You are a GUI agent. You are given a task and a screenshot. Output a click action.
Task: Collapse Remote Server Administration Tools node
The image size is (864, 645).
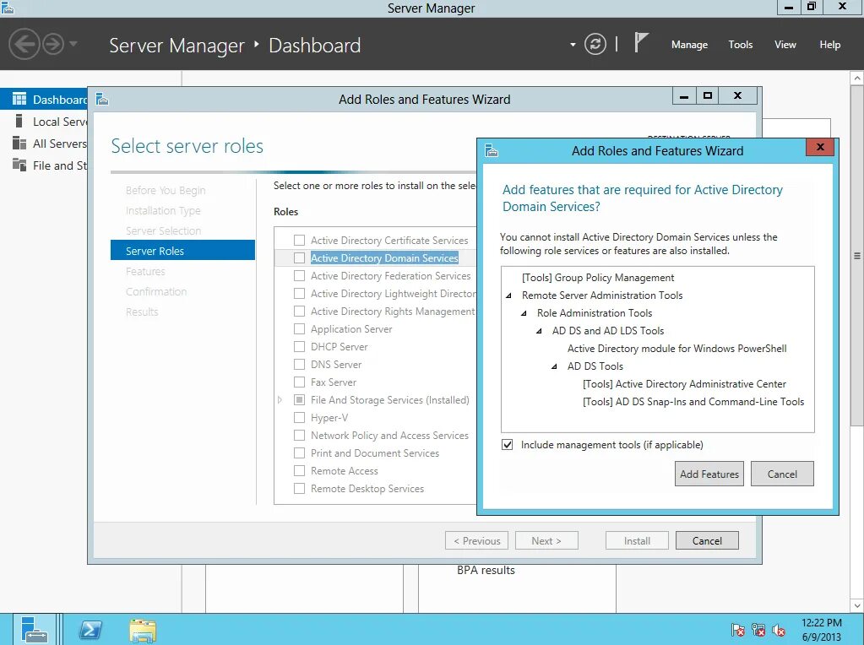pos(508,295)
